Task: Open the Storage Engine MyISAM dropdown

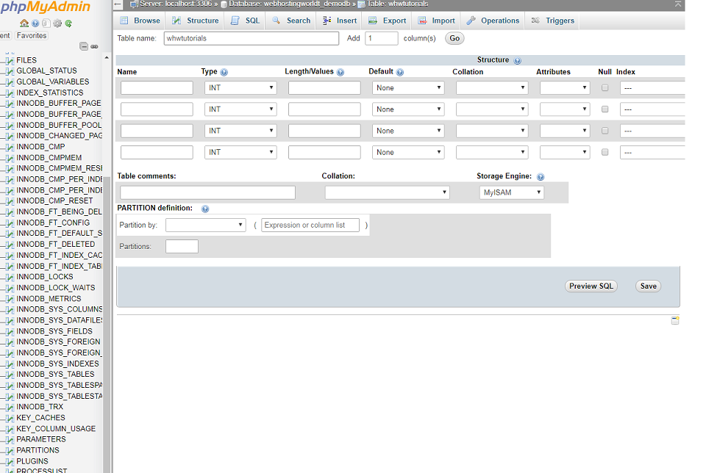Action: 512,192
